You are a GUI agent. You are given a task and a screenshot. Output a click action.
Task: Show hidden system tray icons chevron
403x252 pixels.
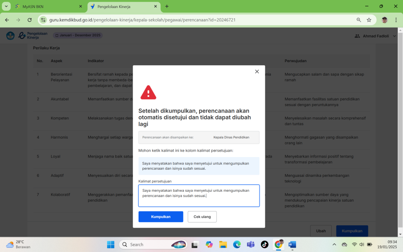coord(334,245)
